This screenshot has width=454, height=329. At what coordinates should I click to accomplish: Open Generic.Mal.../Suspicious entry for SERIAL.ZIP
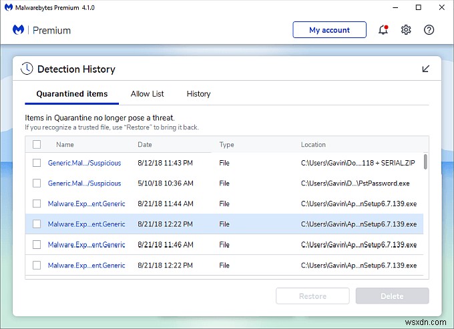(84, 163)
